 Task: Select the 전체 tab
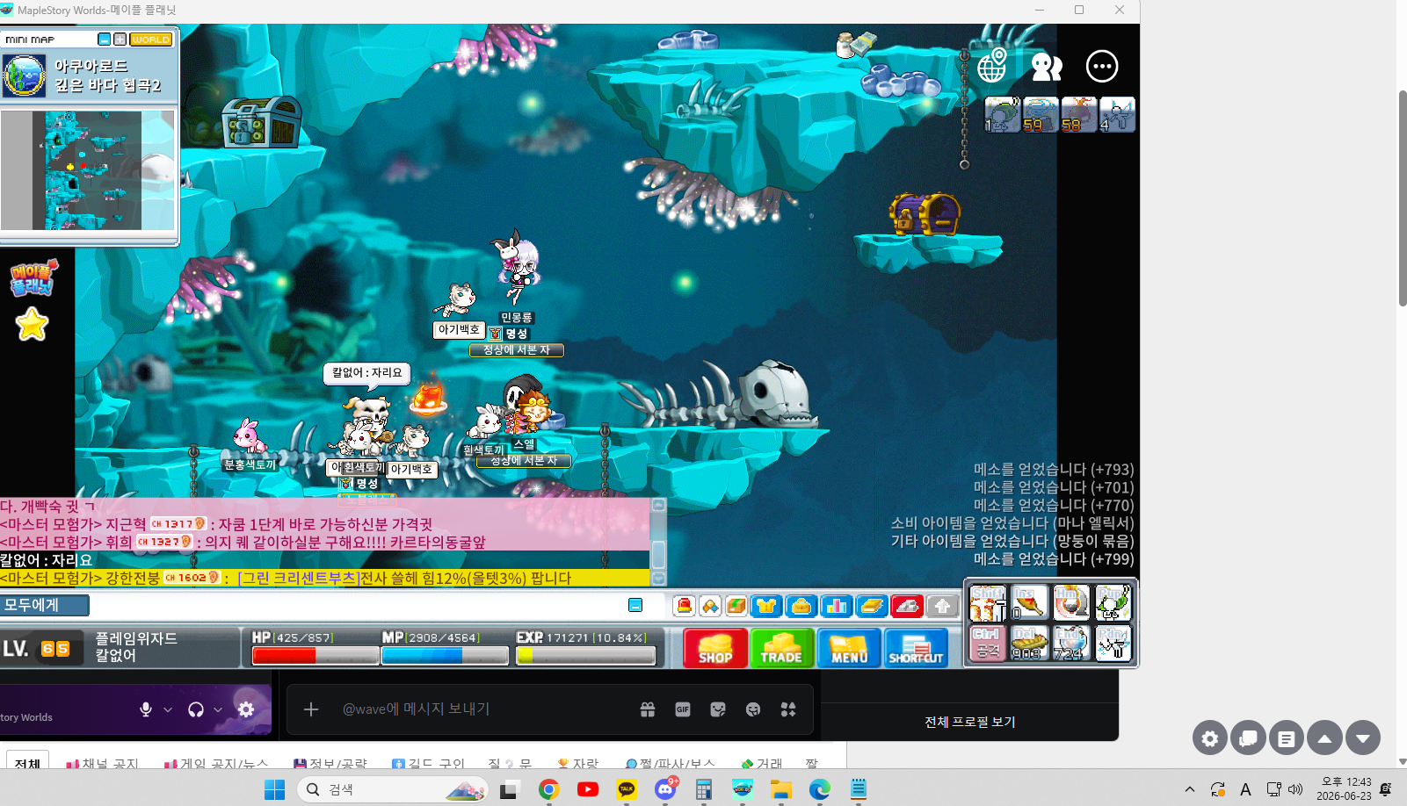(27, 762)
